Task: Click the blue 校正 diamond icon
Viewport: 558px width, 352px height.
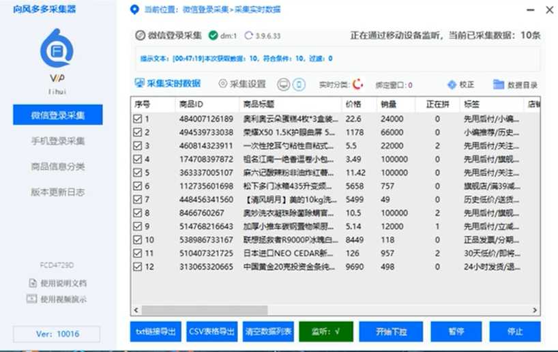Action: (452, 85)
